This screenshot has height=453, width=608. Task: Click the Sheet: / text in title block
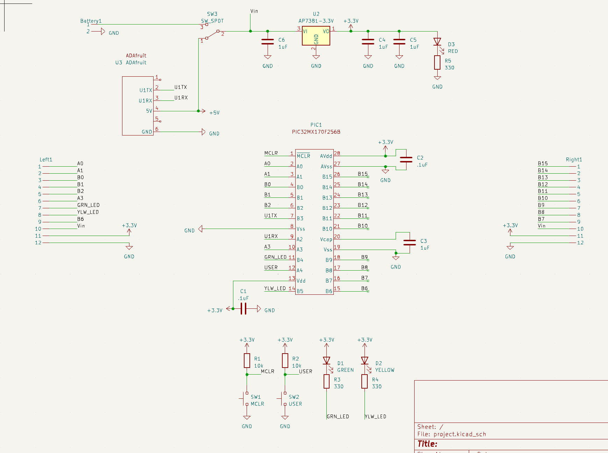(x=430, y=427)
